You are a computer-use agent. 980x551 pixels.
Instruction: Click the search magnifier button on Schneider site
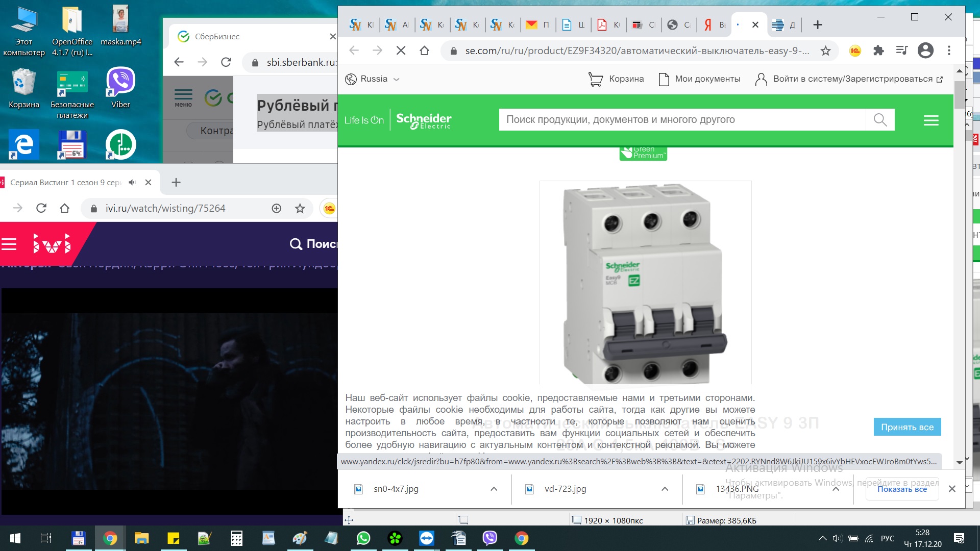[x=880, y=120]
